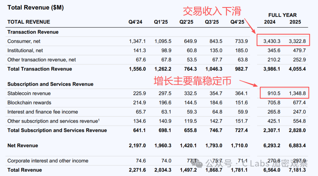This screenshot has width=318, height=176.
Task: Click the Q4'24 column header
Action: pyautogui.click(x=135, y=22)
